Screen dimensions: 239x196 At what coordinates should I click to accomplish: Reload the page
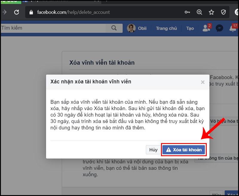point(16,12)
